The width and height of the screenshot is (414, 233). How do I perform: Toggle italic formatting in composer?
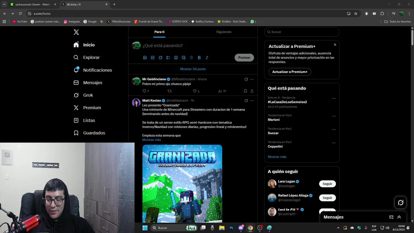click(x=207, y=58)
